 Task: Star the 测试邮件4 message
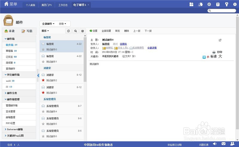point(43,112)
